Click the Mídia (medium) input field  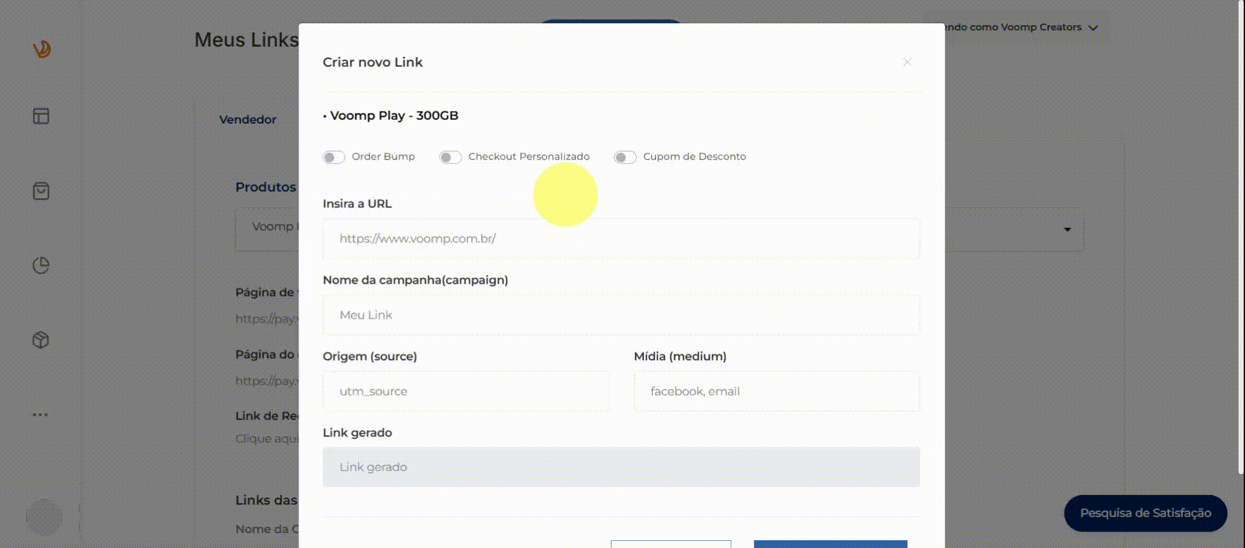point(777,391)
